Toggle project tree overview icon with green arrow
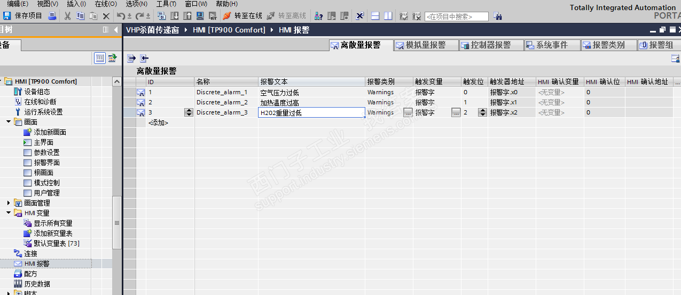The height and width of the screenshot is (295, 681). [112, 58]
